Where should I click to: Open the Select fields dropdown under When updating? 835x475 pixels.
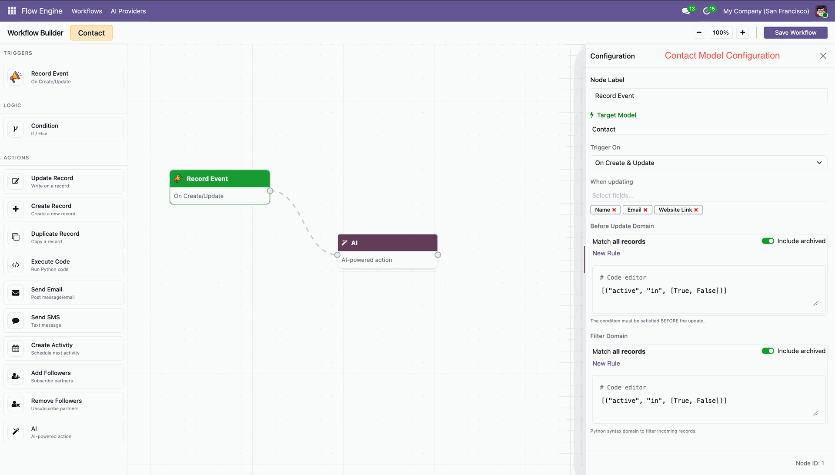tap(708, 195)
